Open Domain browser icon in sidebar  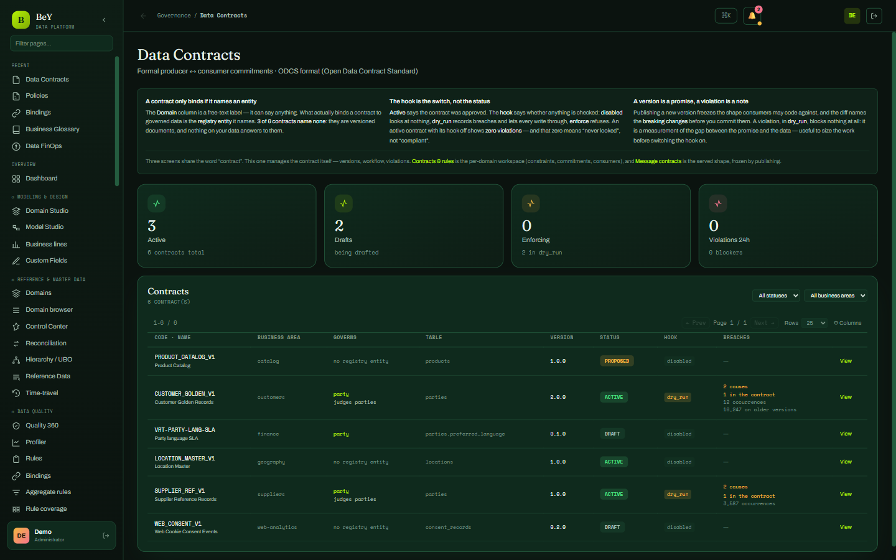[x=16, y=310]
